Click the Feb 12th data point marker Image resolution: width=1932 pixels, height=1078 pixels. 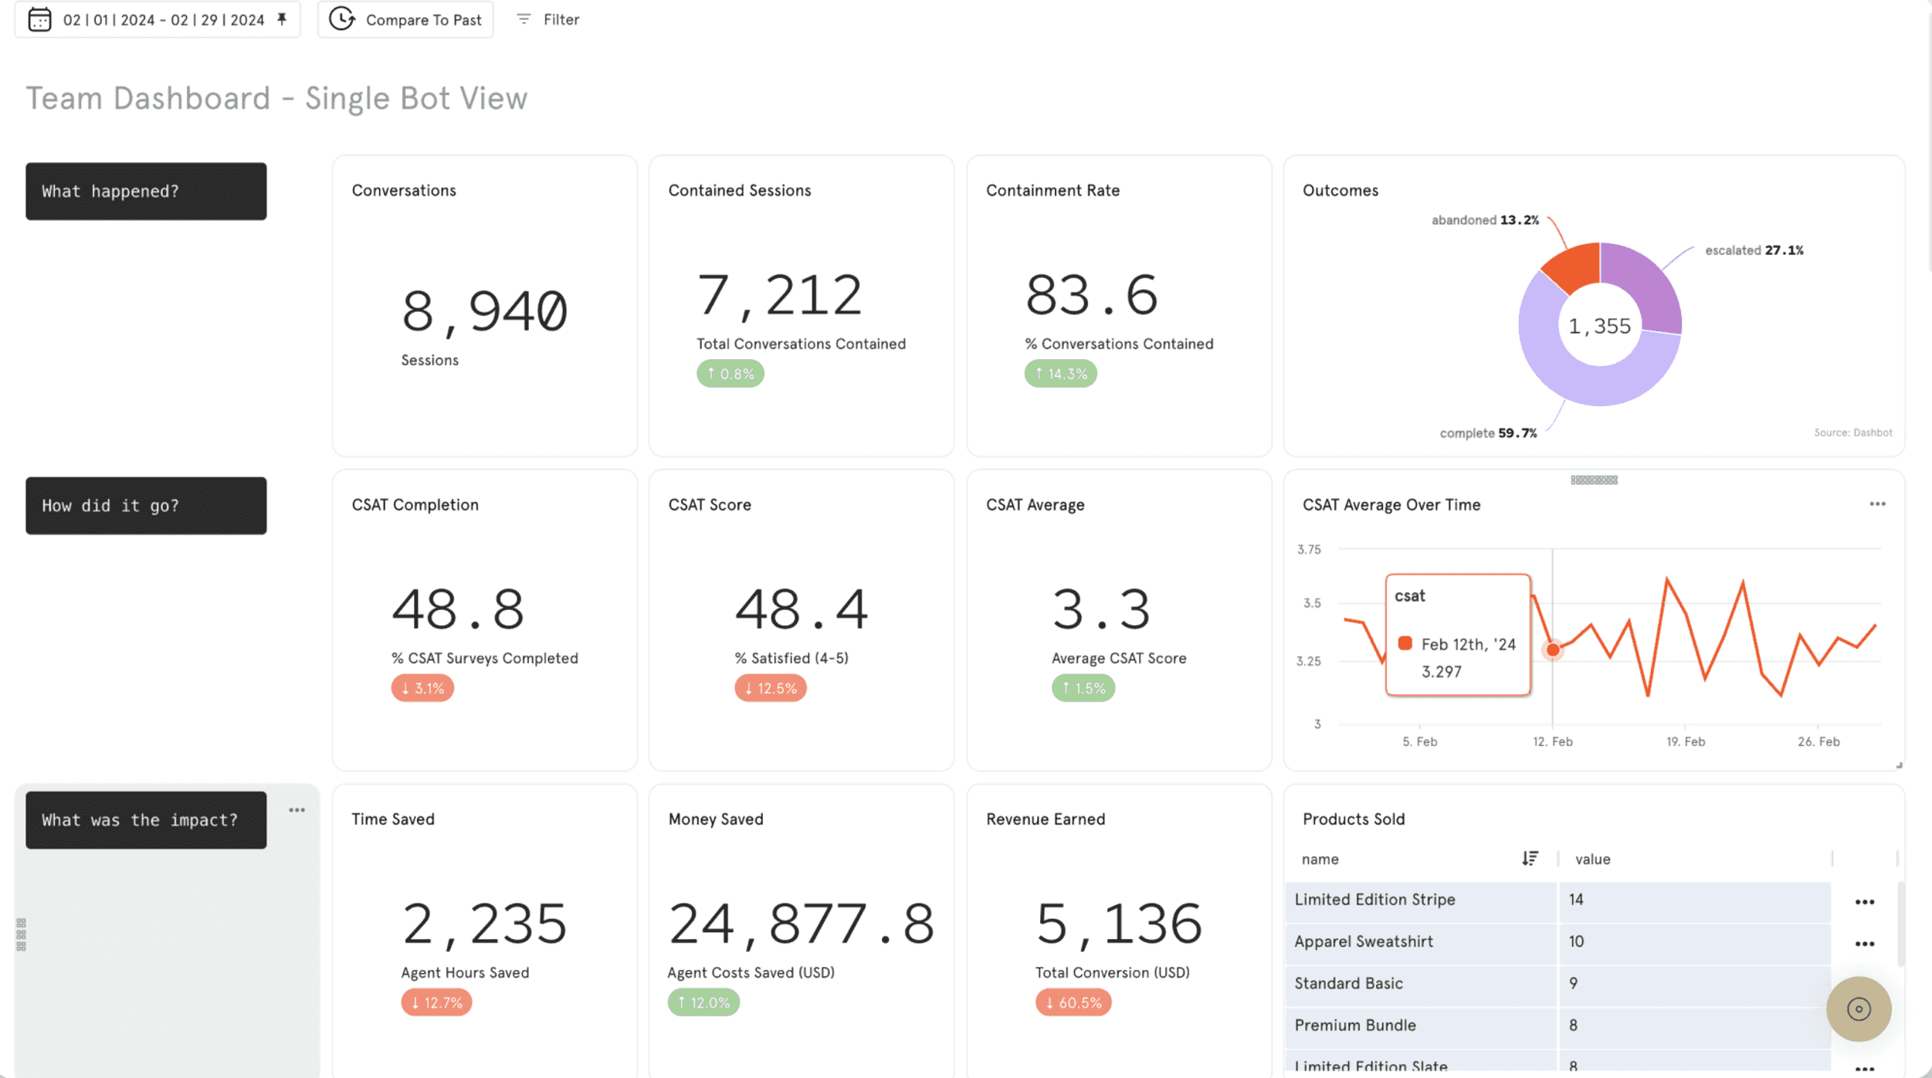(1552, 650)
